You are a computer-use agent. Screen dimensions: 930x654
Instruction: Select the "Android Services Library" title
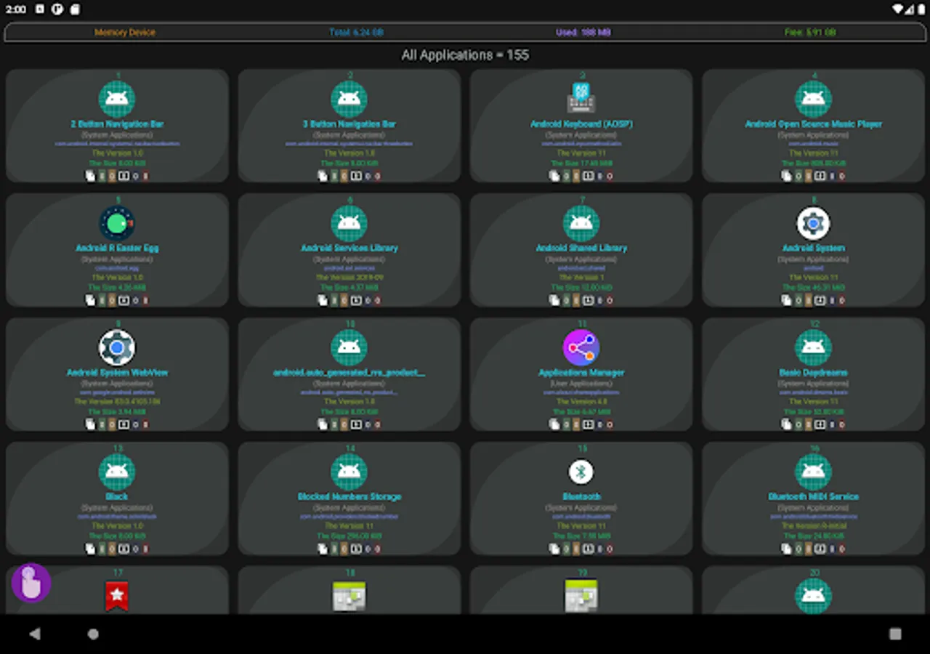pyautogui.click(x=349, y=249)
